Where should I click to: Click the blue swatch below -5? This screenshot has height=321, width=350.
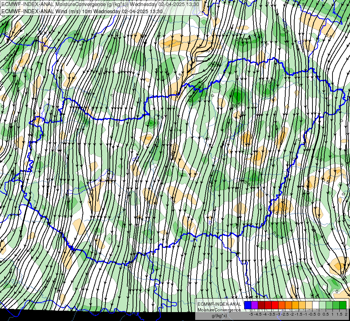pos(248,305)
